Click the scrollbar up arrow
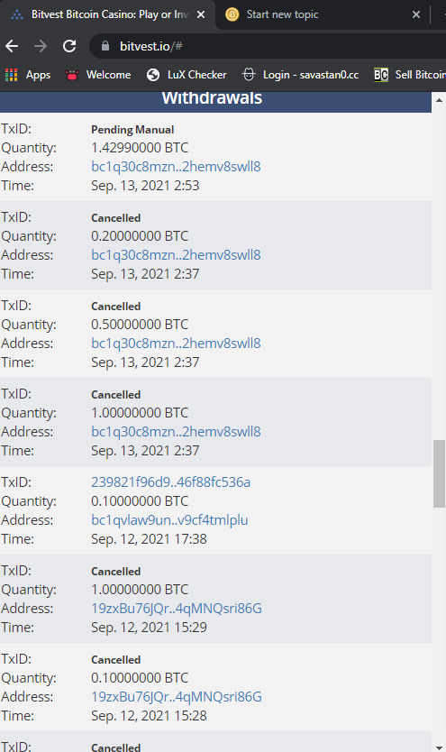The width and height of the screenshot is (446, 752). tap(439, 100)
